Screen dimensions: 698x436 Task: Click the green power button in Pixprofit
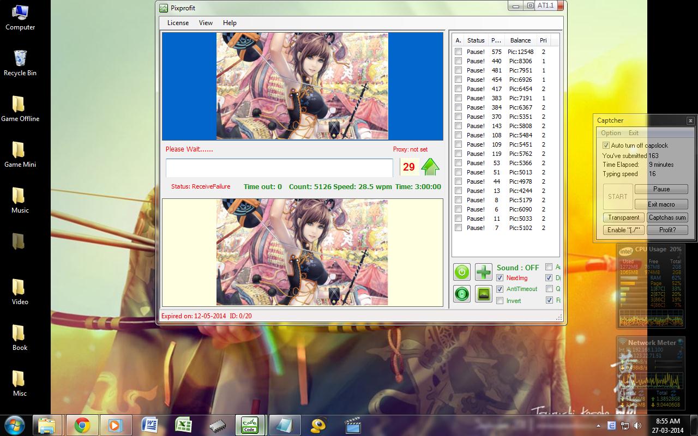pos(462,272)
